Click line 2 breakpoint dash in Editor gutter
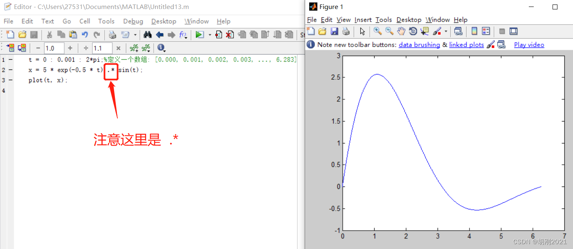This screenshot has width=573, height=249. coord(10,70)
